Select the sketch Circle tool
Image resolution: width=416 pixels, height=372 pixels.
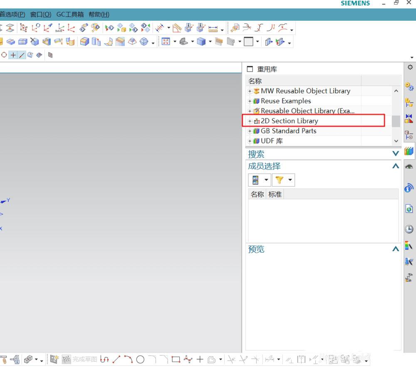click(140, 360)
